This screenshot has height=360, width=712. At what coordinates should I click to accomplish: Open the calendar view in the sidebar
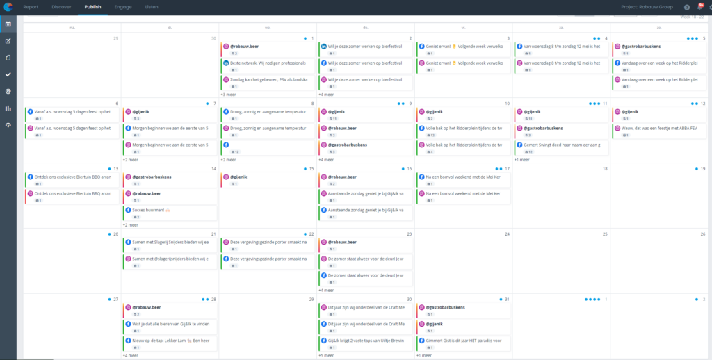8,24
